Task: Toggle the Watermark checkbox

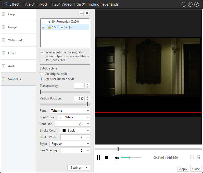Action: (3, 40)
